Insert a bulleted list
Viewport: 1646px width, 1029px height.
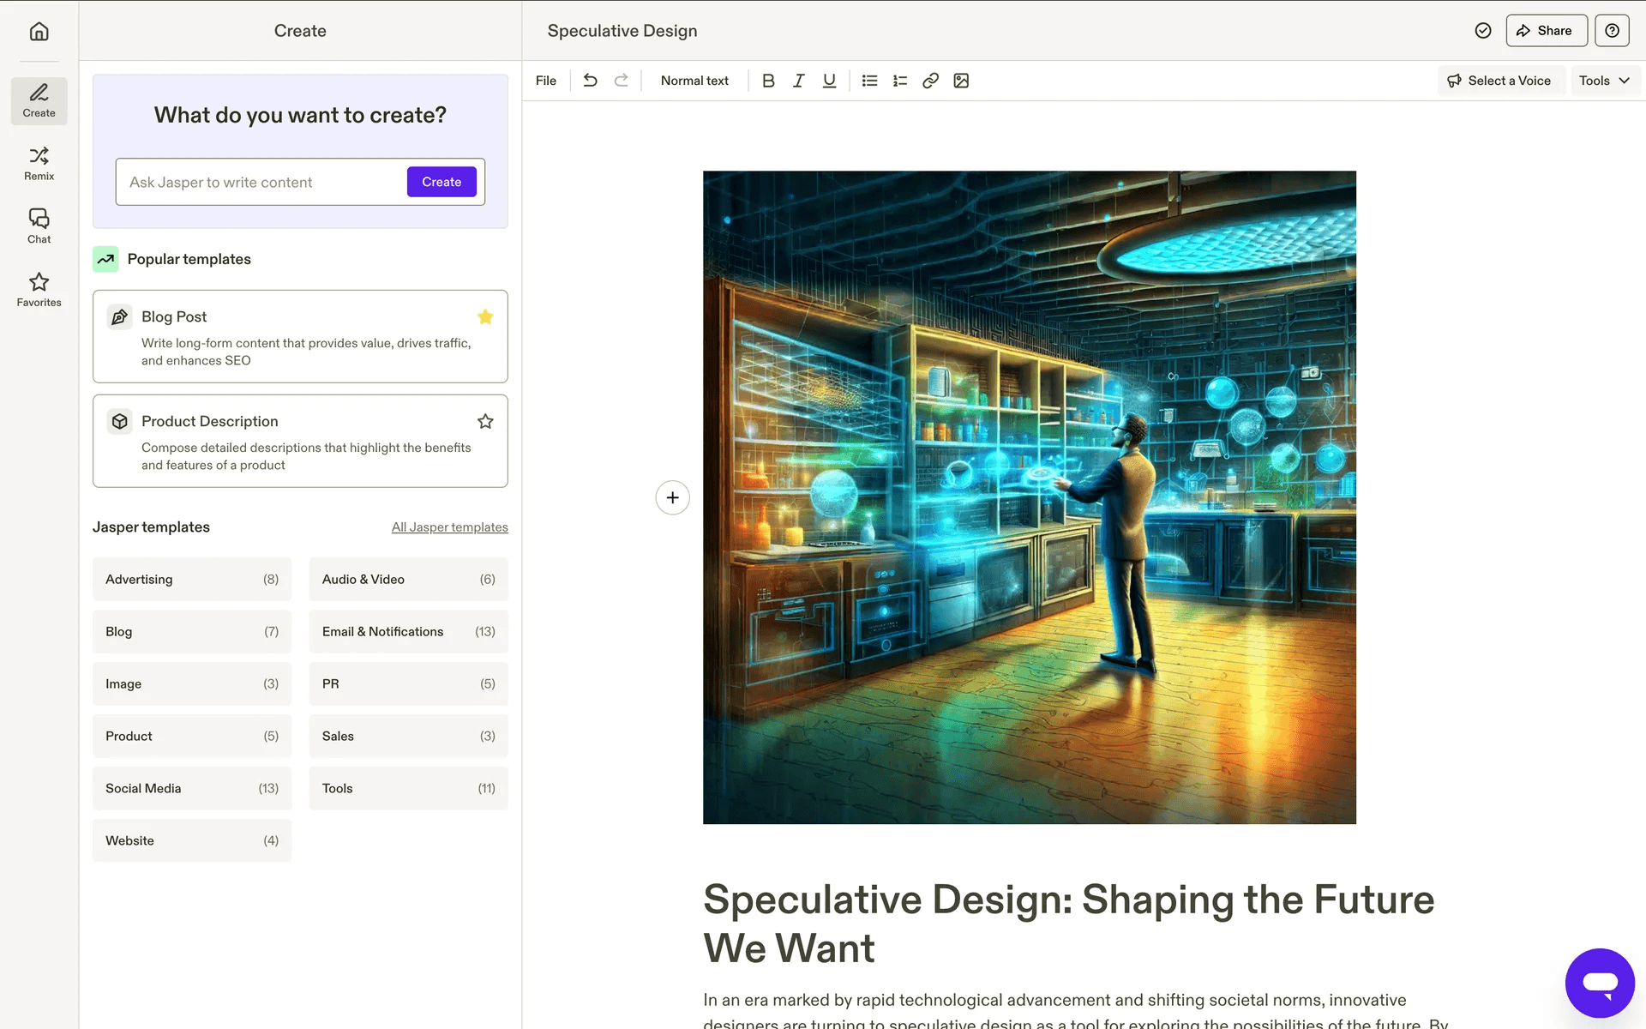(869, 81)
